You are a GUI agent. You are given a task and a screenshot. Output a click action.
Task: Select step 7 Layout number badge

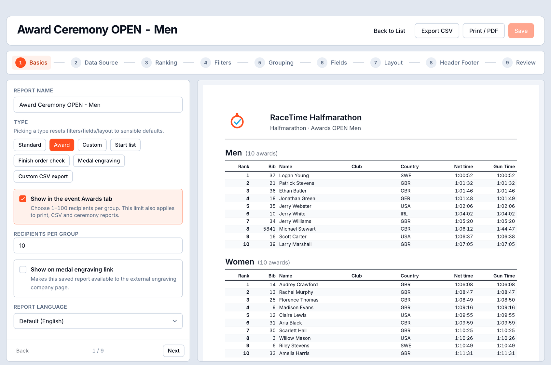375,62
